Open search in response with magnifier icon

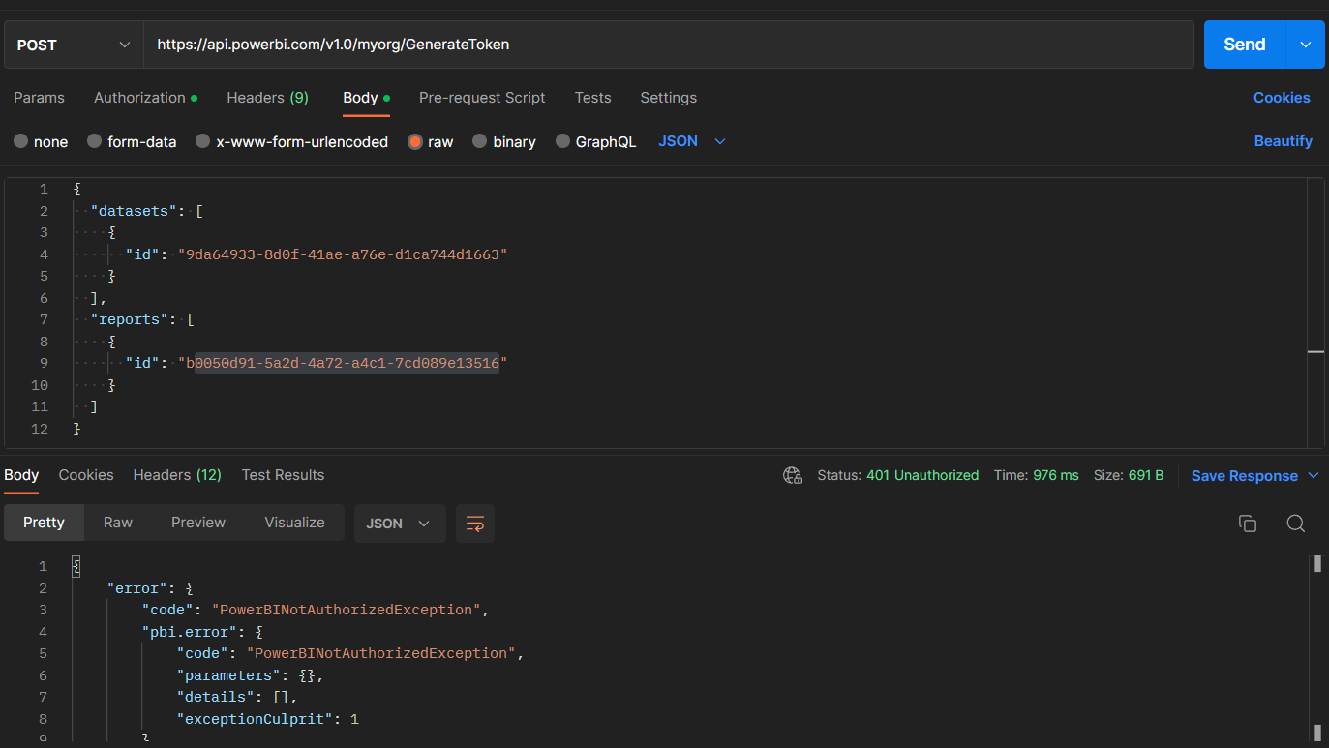[x=1296, y=524]
